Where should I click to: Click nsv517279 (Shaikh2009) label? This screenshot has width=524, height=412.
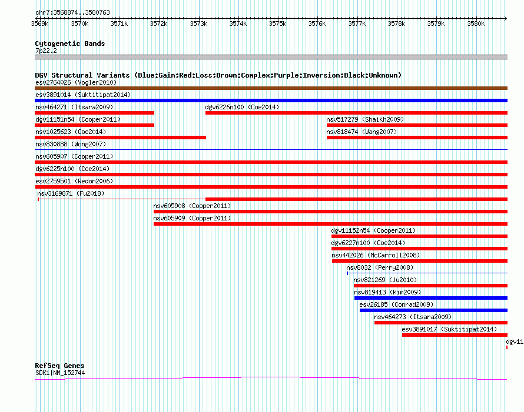(365, 119)
